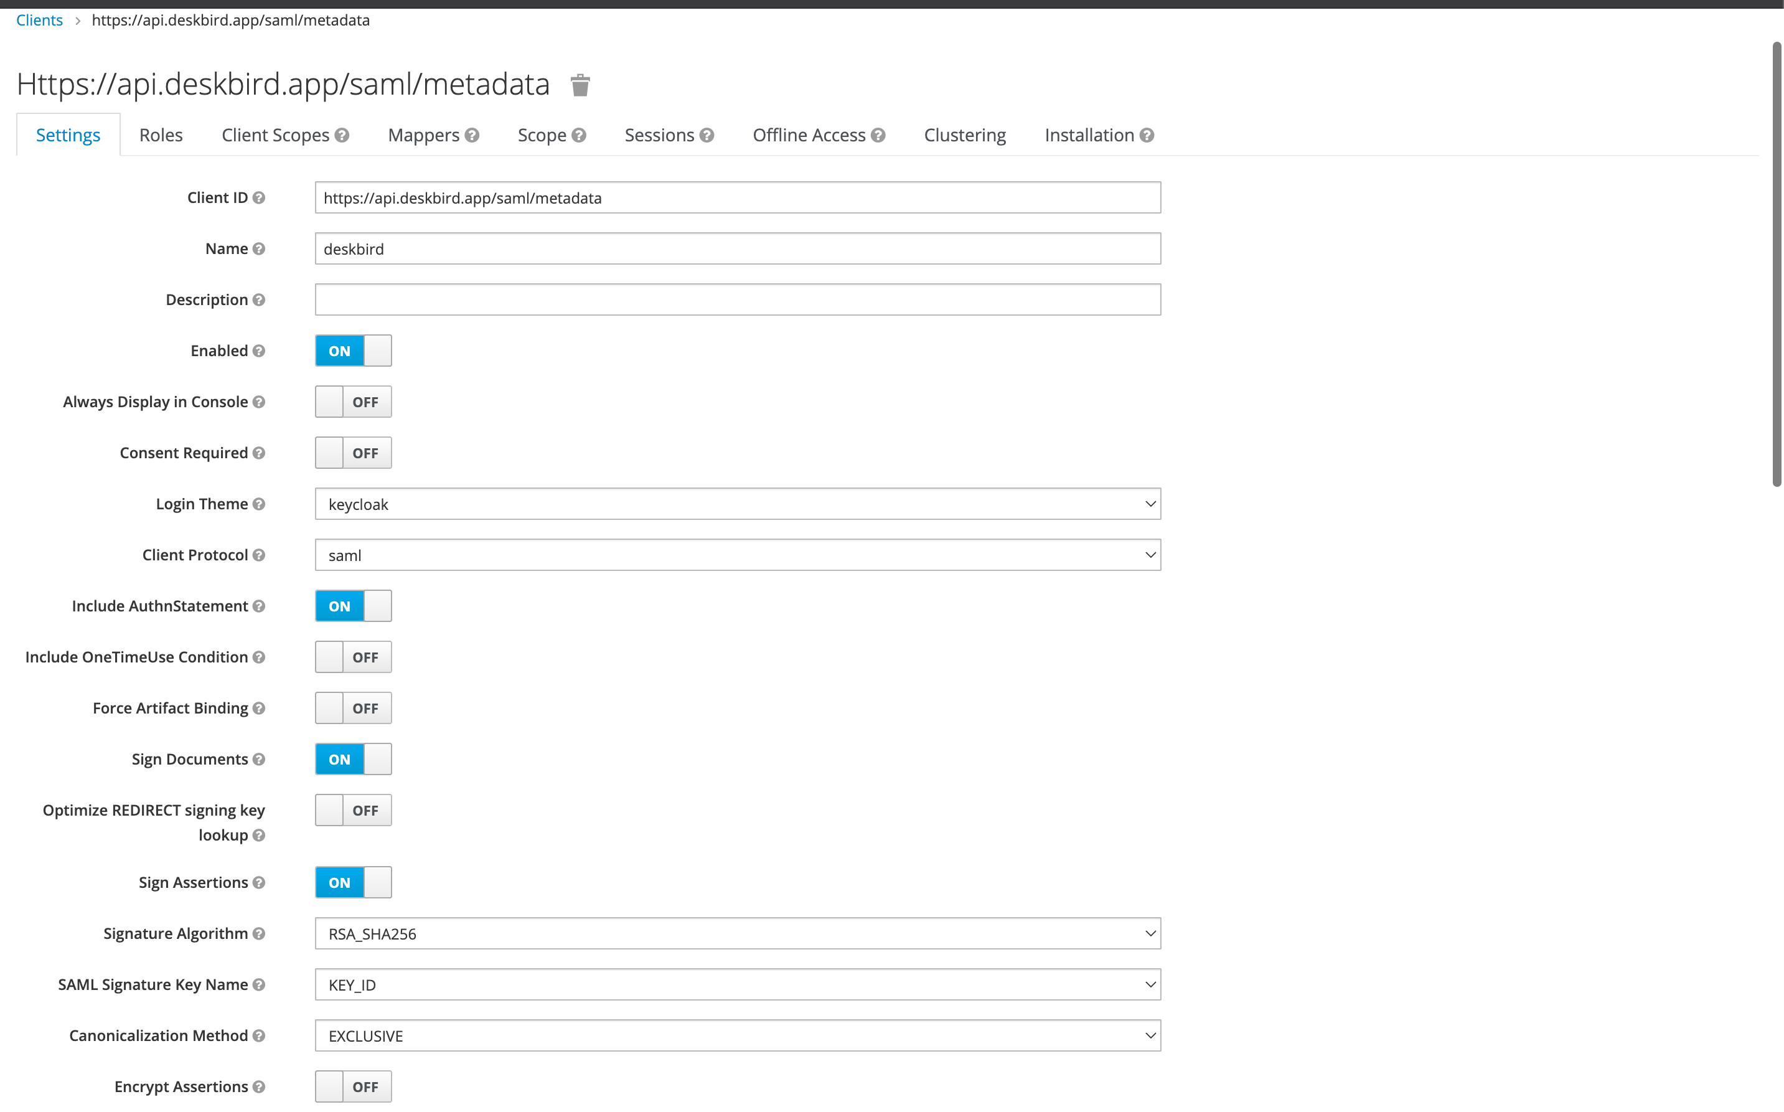Click the help icon beside Encrypt Assertions
Viewport: 1784px width, 1112px height.
tap(259, 1086)
